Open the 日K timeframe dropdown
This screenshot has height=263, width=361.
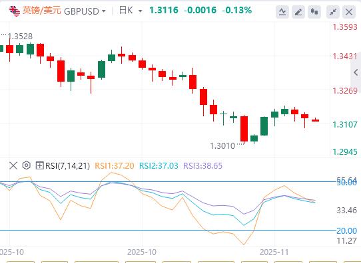click(131, 11)
